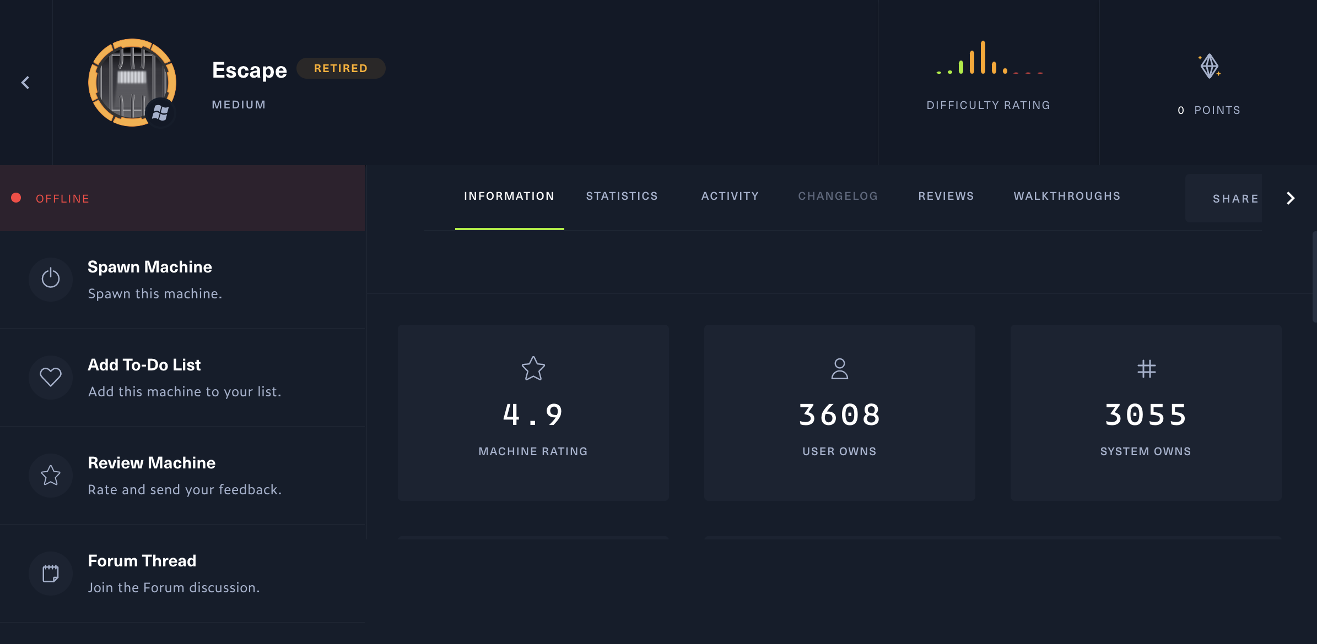Switch to the Walkthroughs tab
Viewport: 1317px width, 644px height.
coord(1066,196)
